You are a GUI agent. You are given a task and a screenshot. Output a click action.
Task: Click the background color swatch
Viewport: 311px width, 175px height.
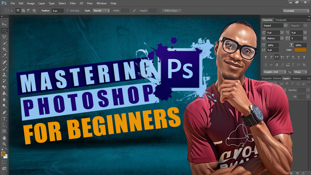click(x=6, y=157)
